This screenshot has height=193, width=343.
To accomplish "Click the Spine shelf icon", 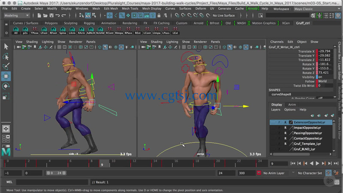I will [x=63, y=30].
